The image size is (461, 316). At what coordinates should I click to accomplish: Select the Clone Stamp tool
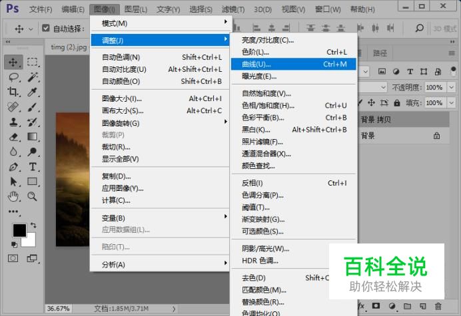13,122
